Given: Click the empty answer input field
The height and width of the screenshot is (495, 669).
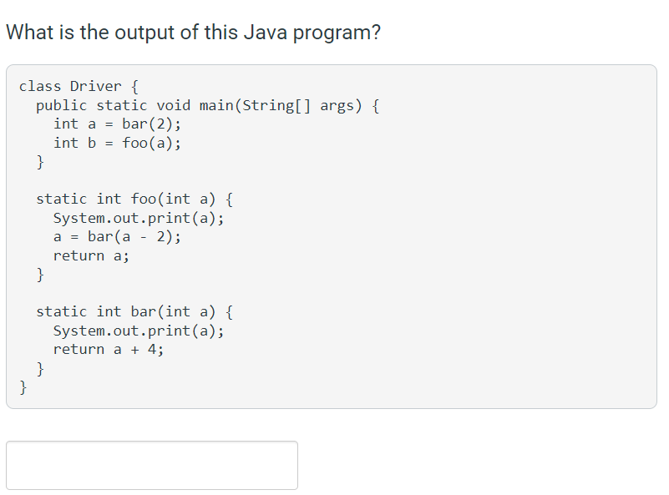Looking at the screenshot, I should point(152,465).
